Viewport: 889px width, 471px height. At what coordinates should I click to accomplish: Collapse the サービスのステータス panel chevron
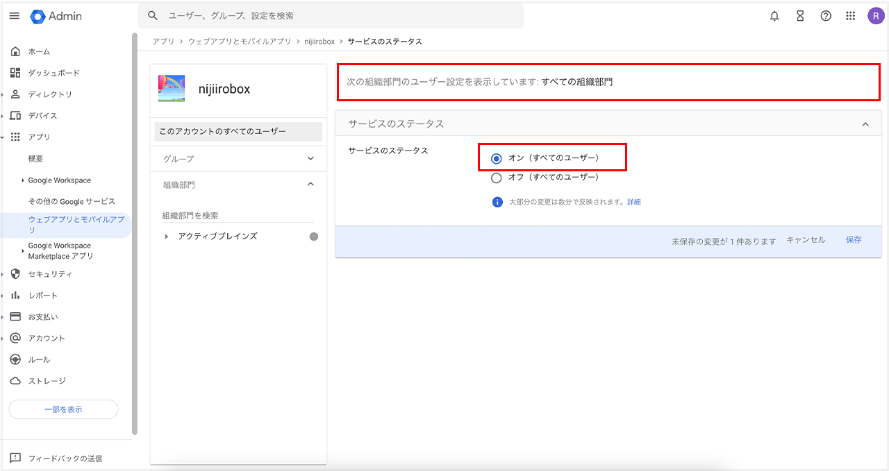coord(865,124)
